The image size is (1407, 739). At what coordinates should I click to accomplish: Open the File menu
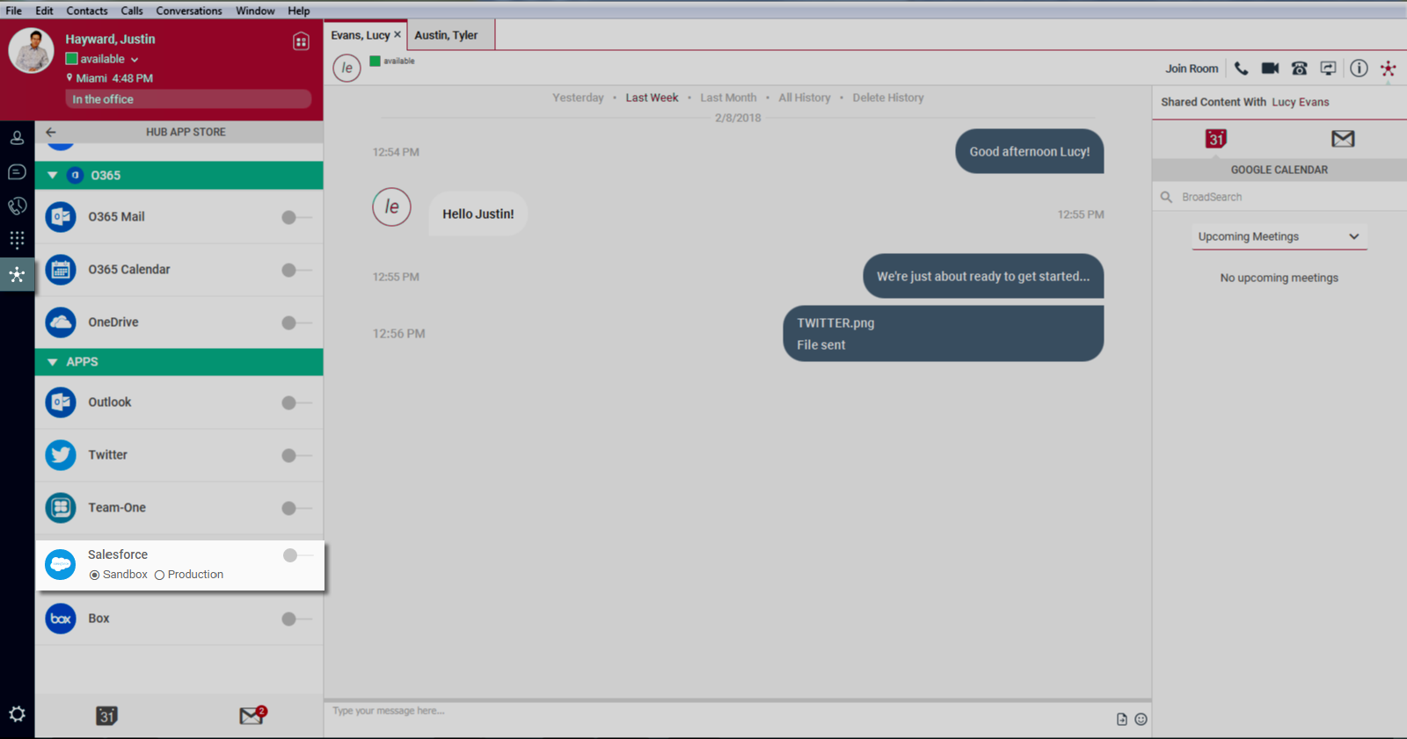[14, 11]
